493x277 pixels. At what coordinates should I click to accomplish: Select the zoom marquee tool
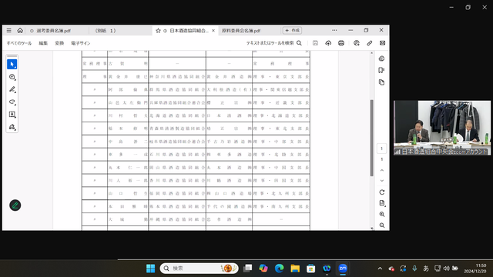tap(12, 77)
